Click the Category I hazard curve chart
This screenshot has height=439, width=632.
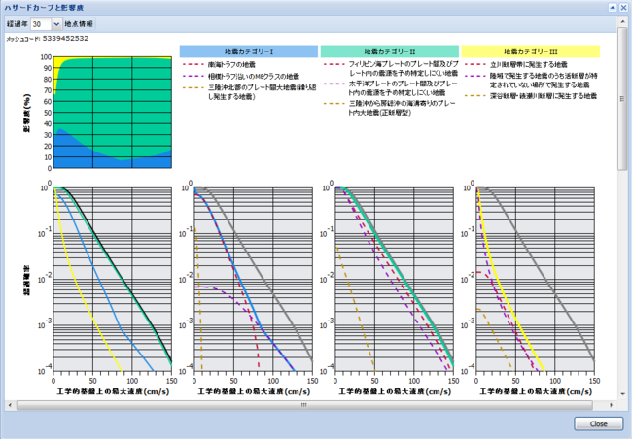[254, 279]
